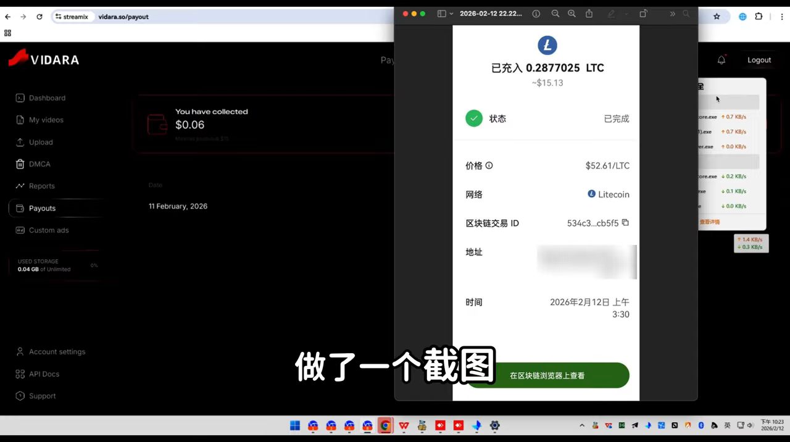790x442 pixels.
Task: Expand the Markup pen dropdown arrow
Action: (x=626, y=14)
